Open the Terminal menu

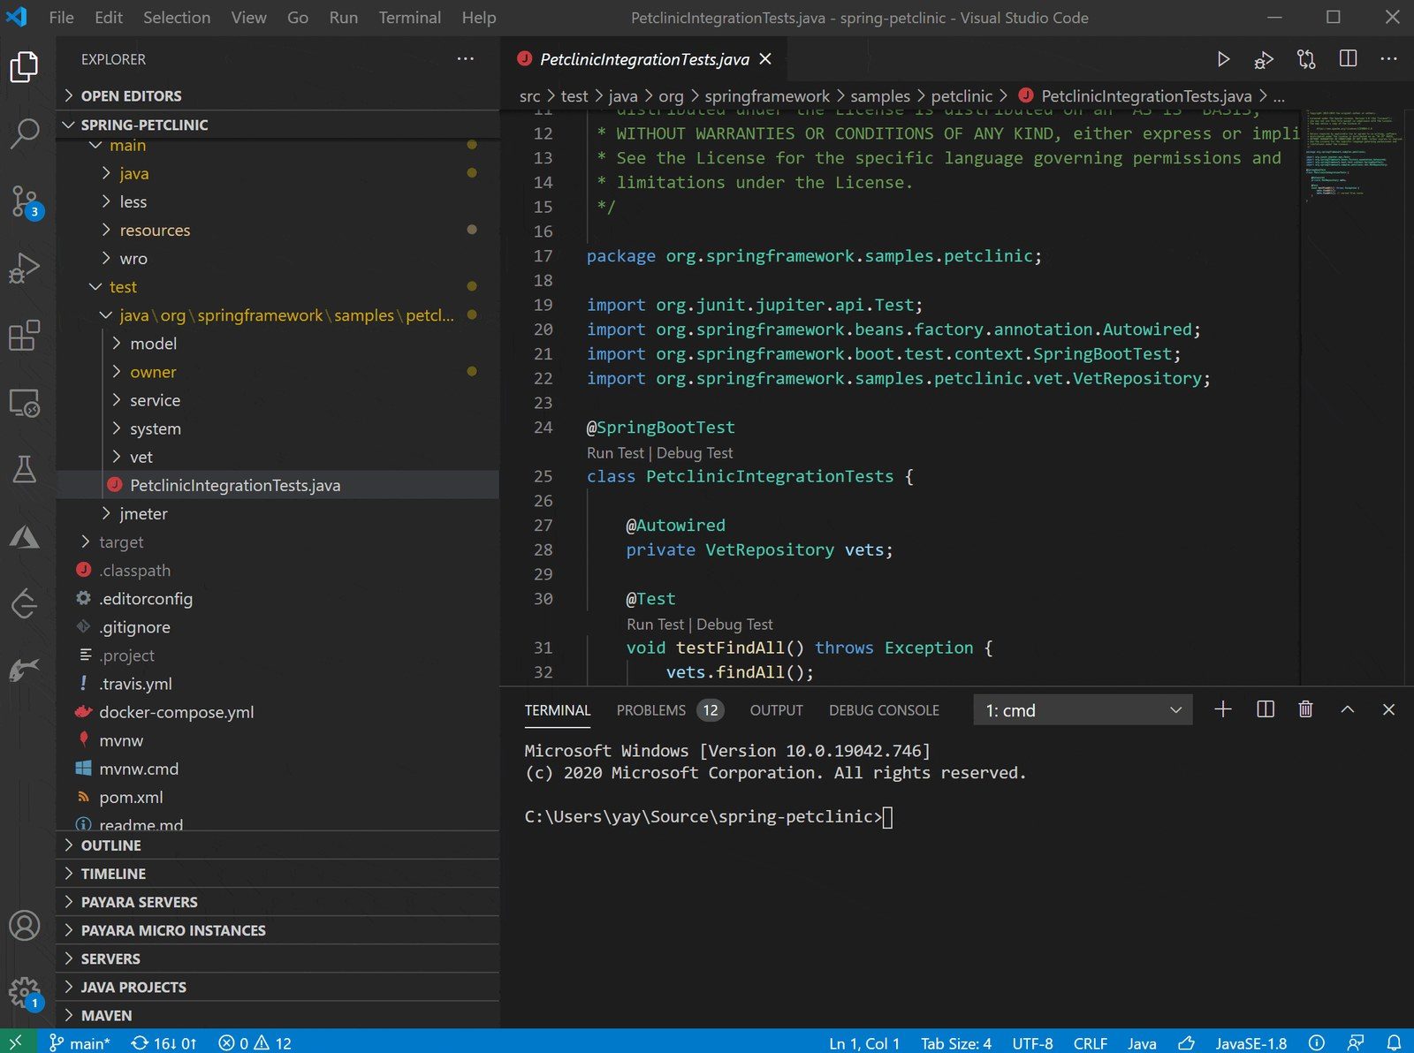(409, 18)
